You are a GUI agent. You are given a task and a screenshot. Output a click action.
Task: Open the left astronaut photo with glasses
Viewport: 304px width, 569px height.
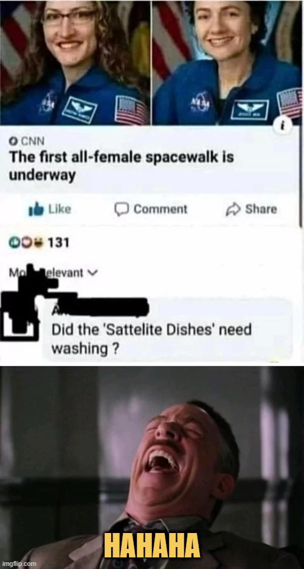coord(75,62)
